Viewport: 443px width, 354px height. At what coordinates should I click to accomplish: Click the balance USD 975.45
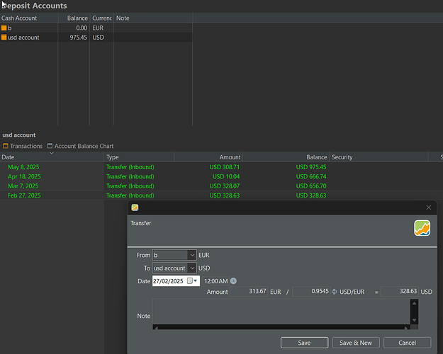click(311, 167)
